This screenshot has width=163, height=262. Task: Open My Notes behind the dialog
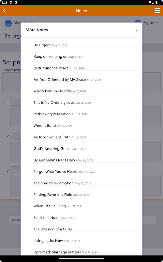pyautogui.click(x=151, y=23)
